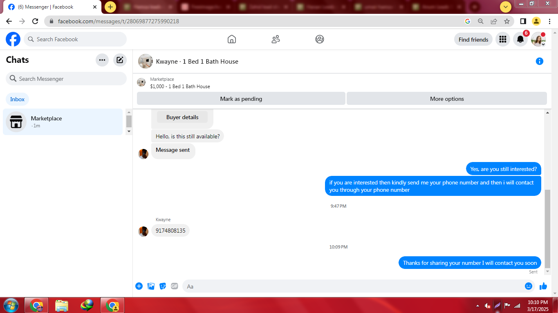Select the message "9174808135"
This screenshot has height=313, width=558.
pos(170,231)
